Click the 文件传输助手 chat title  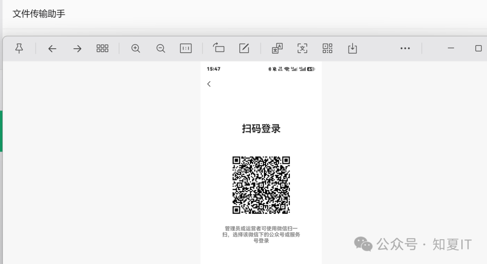[39, 14]
